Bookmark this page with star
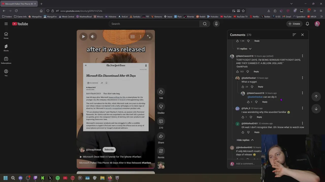Image resolution: width=325 pixels, height=182 pixels. (243, 11)
